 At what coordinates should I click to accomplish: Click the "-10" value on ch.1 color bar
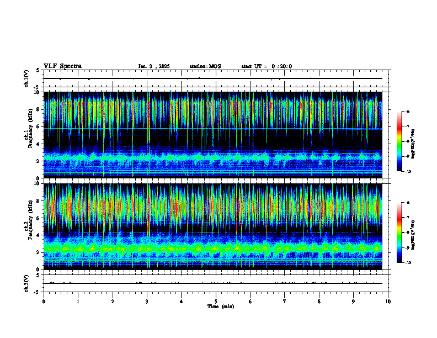click(408, 172)
